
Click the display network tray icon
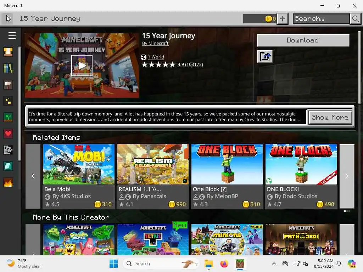pos(296,263)
